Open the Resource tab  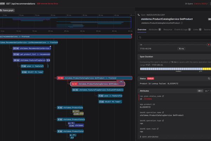click(x=168, y=30)
